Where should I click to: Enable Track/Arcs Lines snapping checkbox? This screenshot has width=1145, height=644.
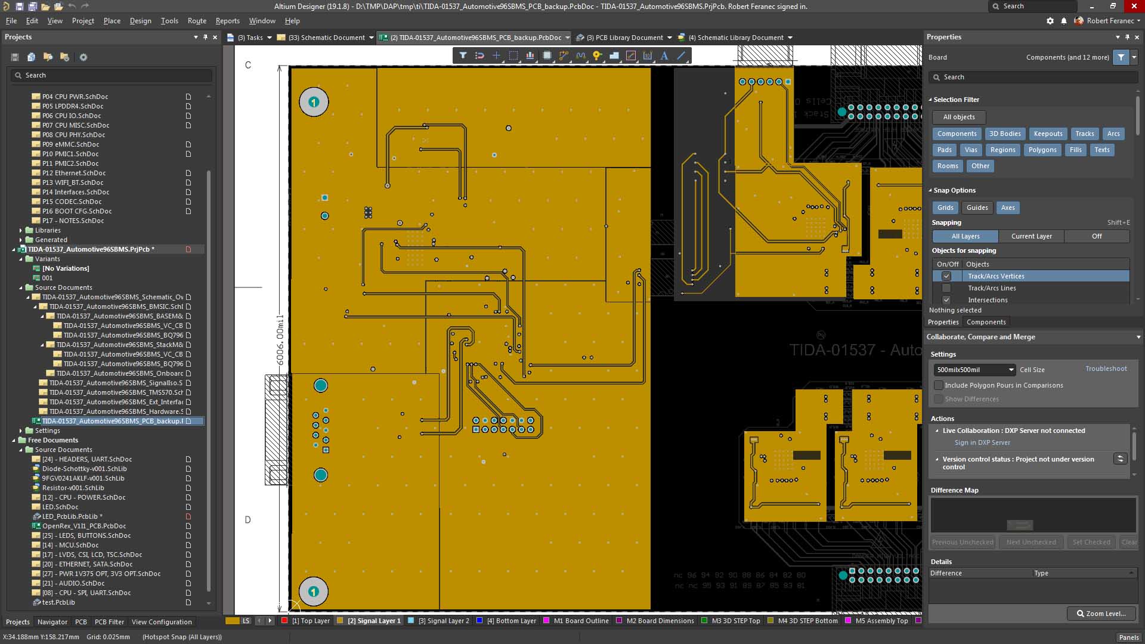(x=946, y=288)
